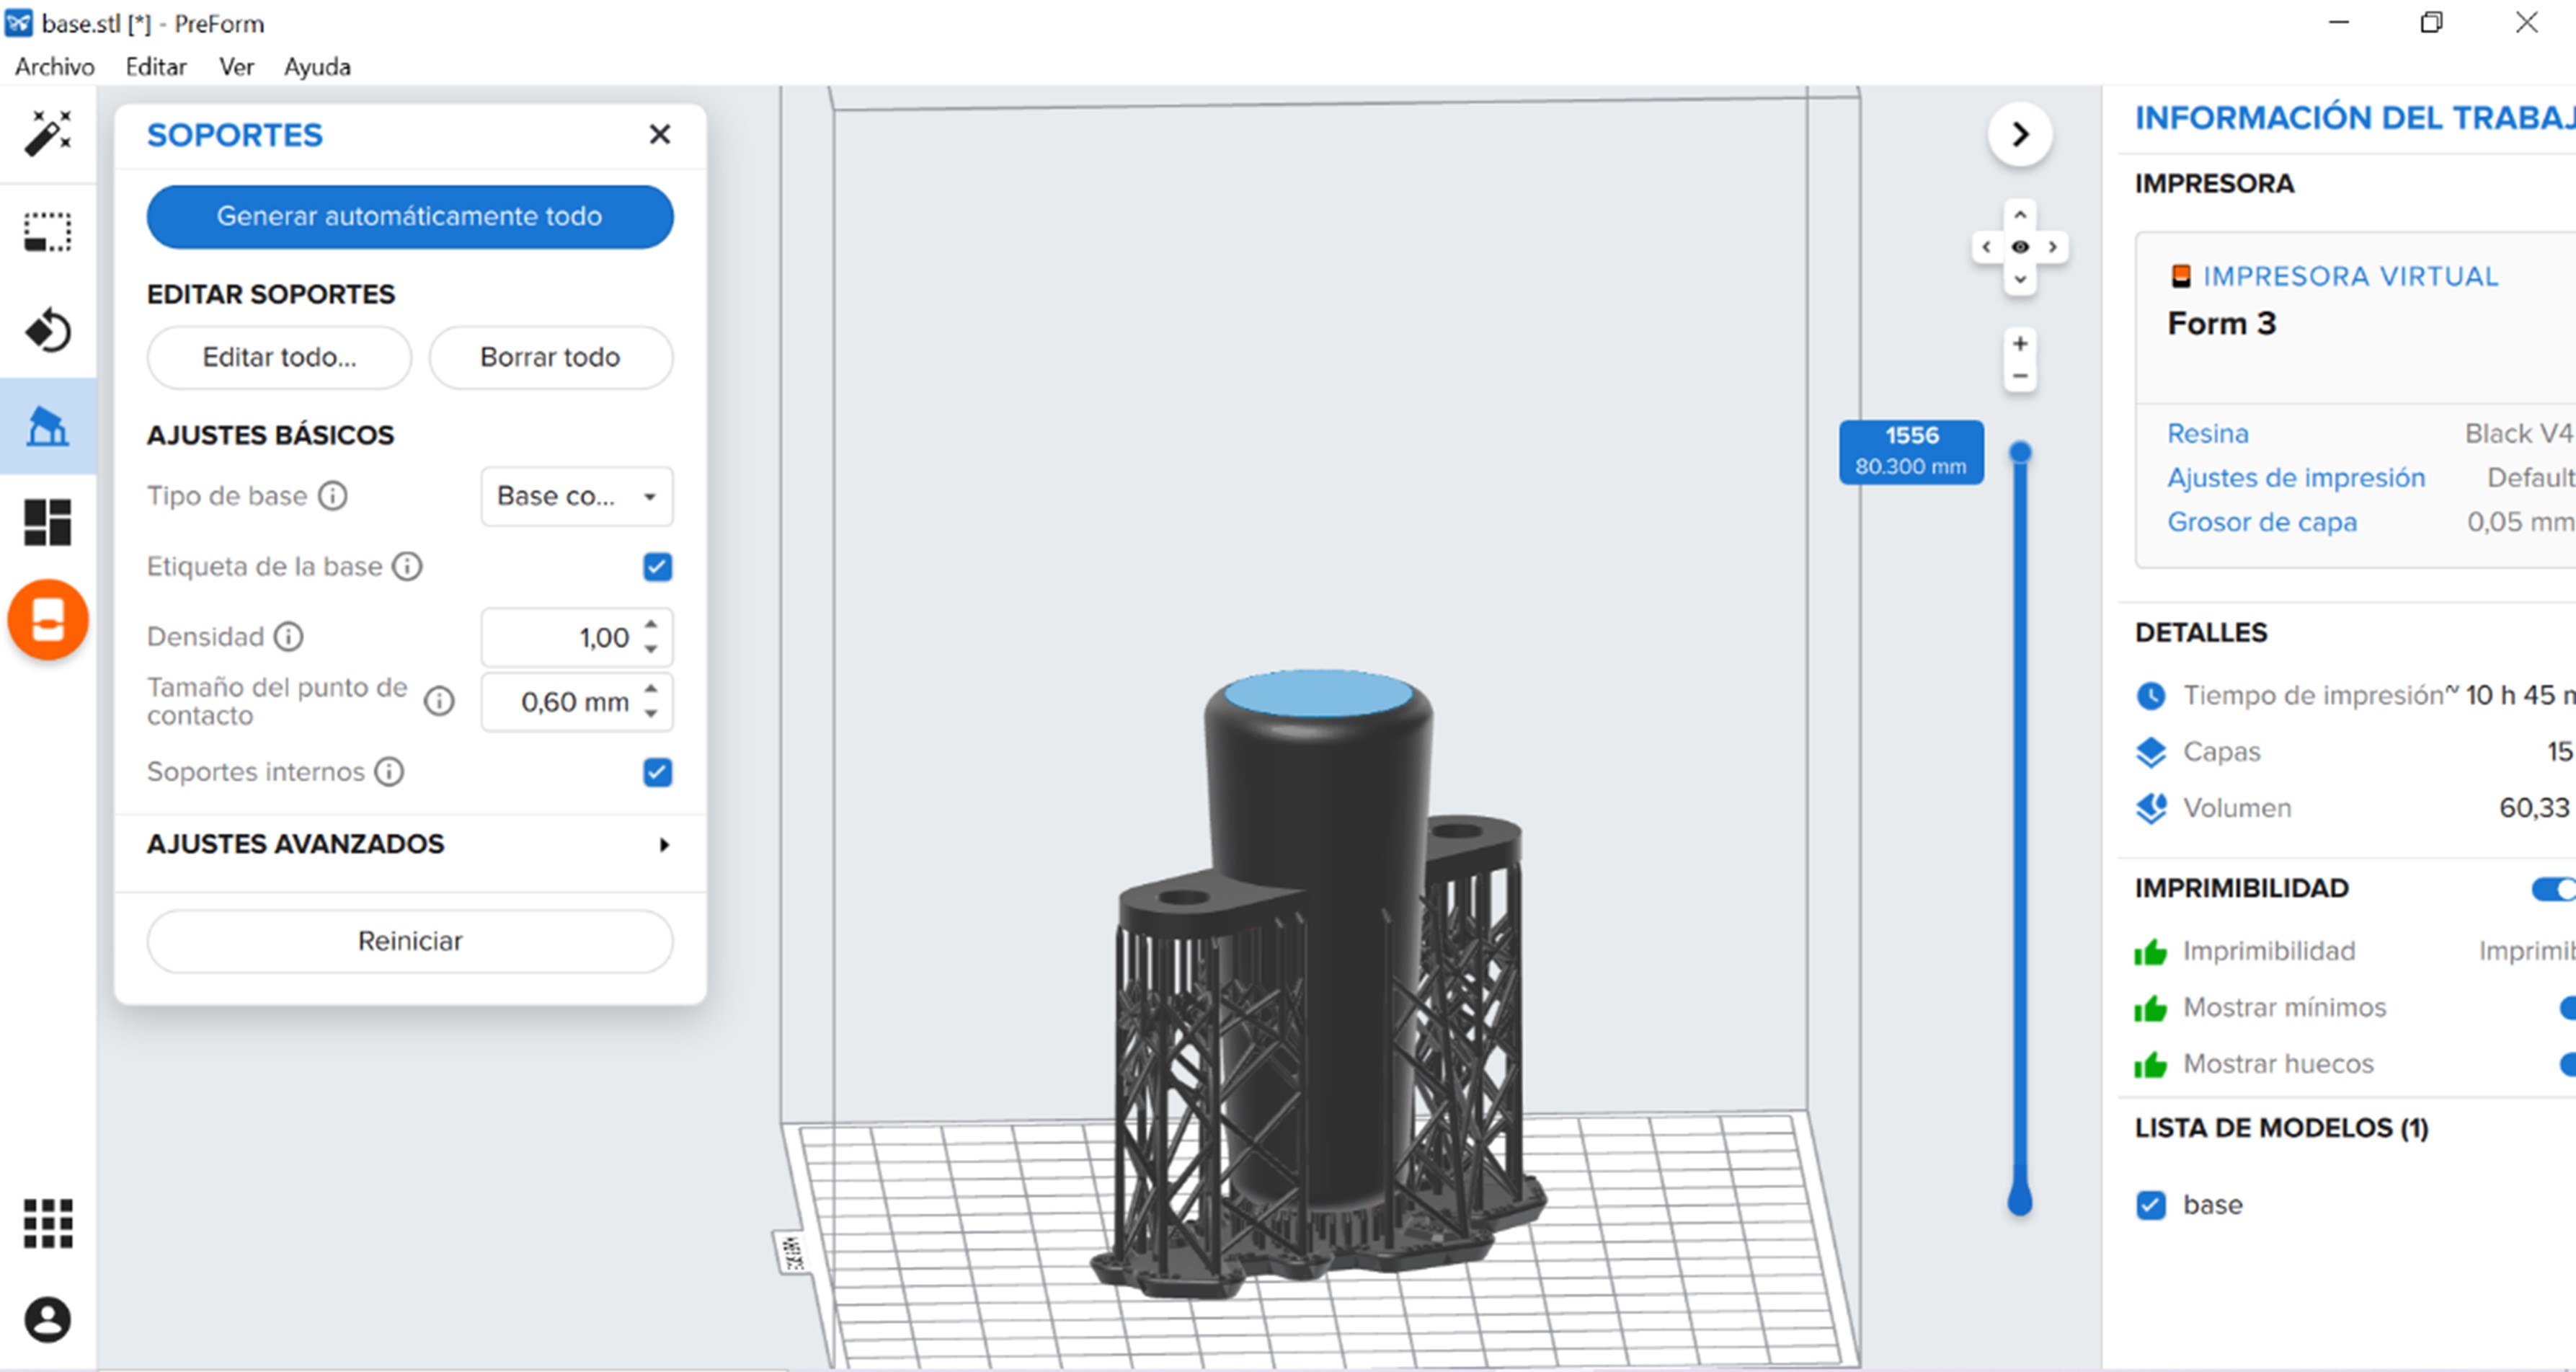Decrease contact point size with down arrow
The height and width of the screenshot is (1372, 2576).
tap(651, 714)
